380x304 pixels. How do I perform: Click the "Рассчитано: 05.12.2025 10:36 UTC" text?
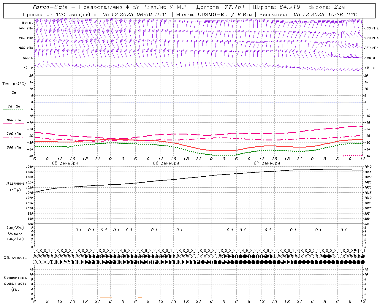[x=308, y=15]
